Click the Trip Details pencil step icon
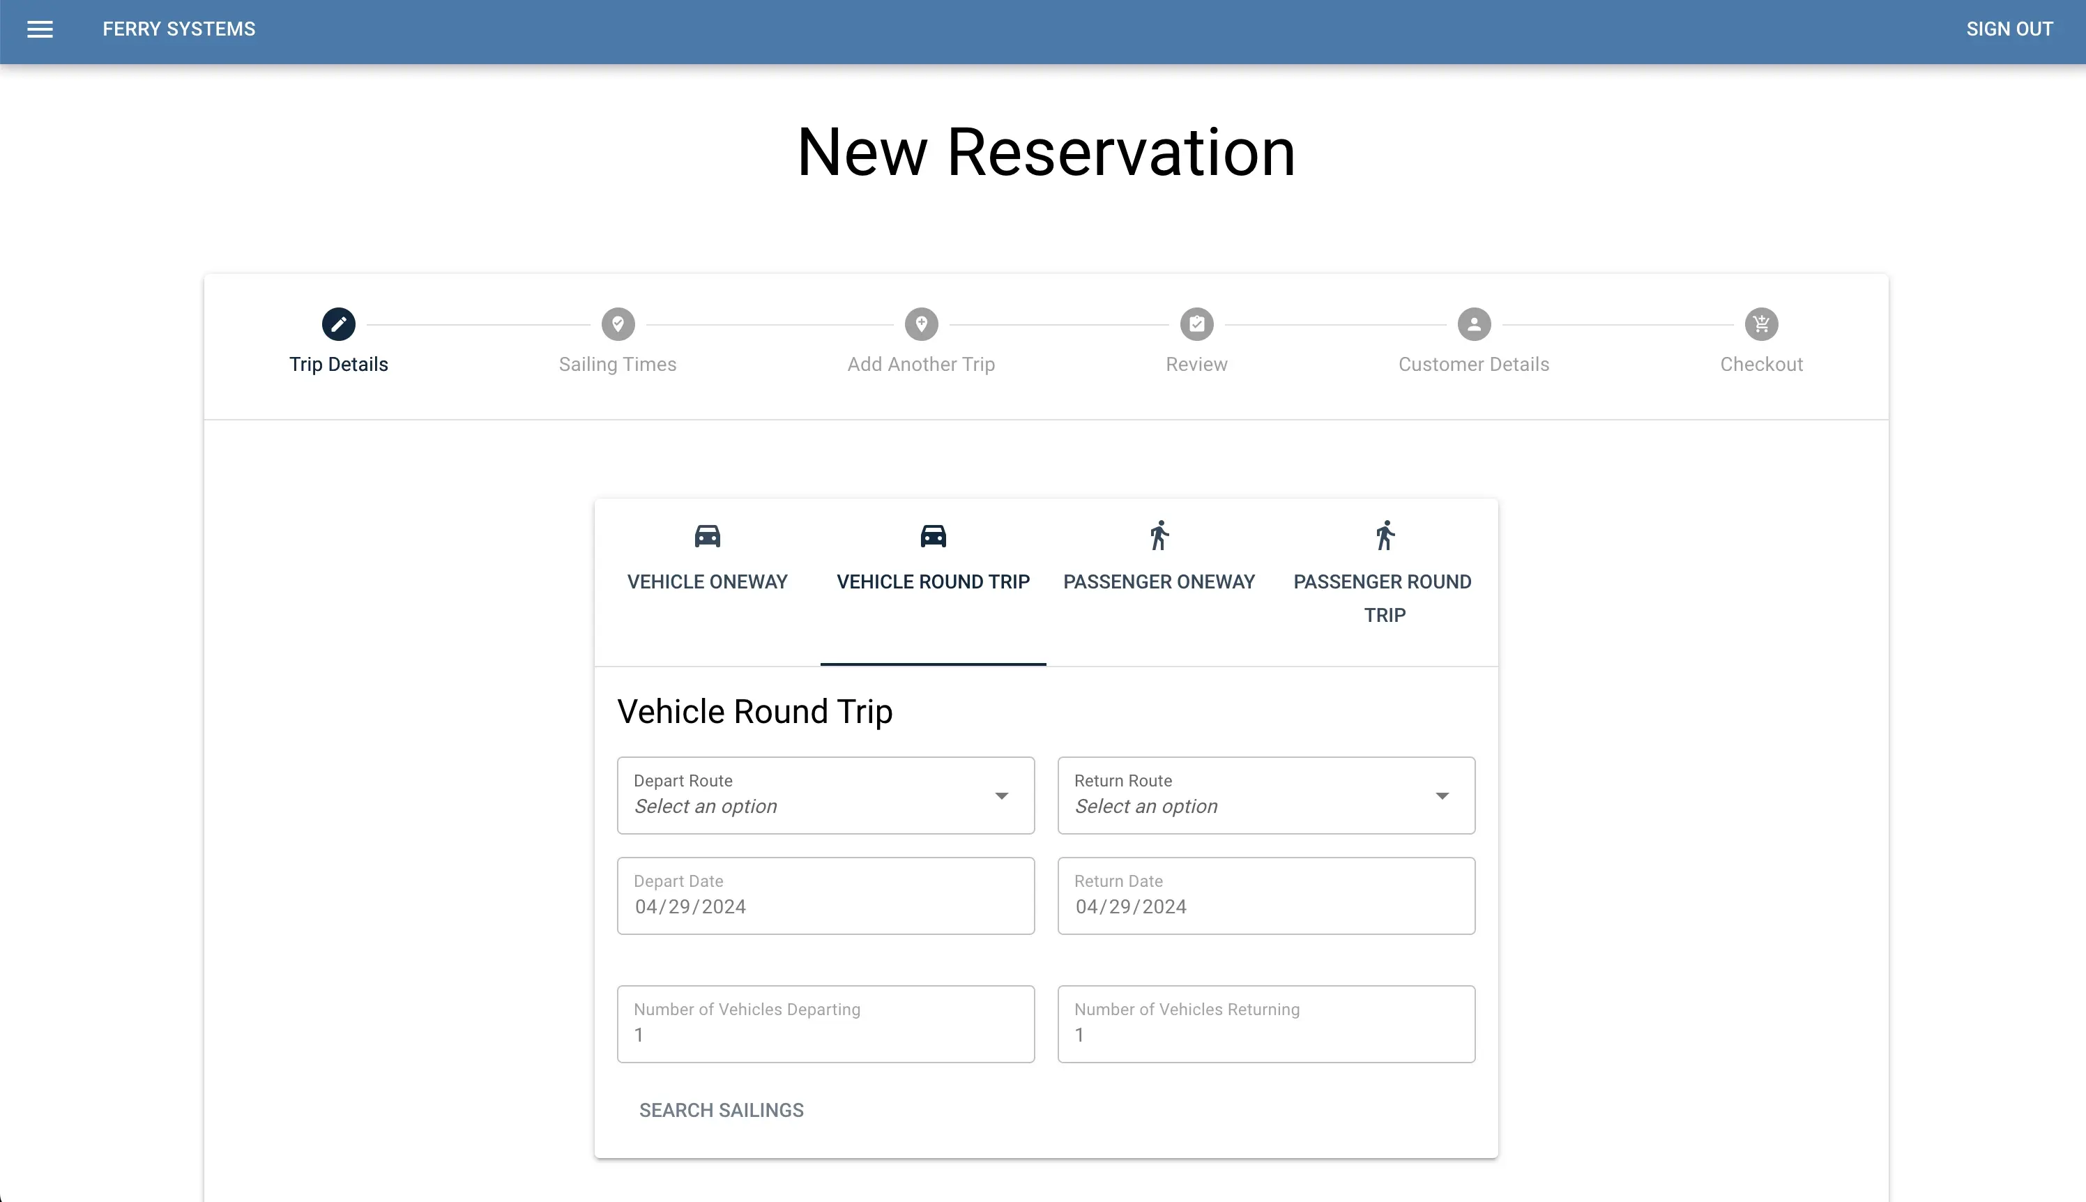2086x1202 pixels. pyautogui.click(x=338, y=324)
